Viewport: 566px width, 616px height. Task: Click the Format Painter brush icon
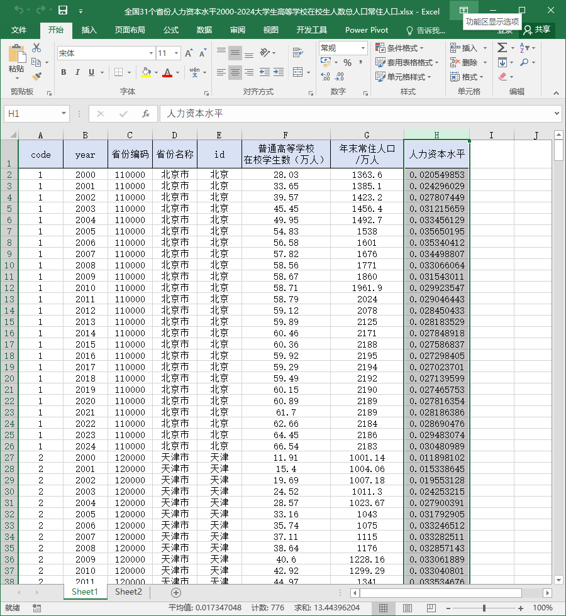click(36, 77)
